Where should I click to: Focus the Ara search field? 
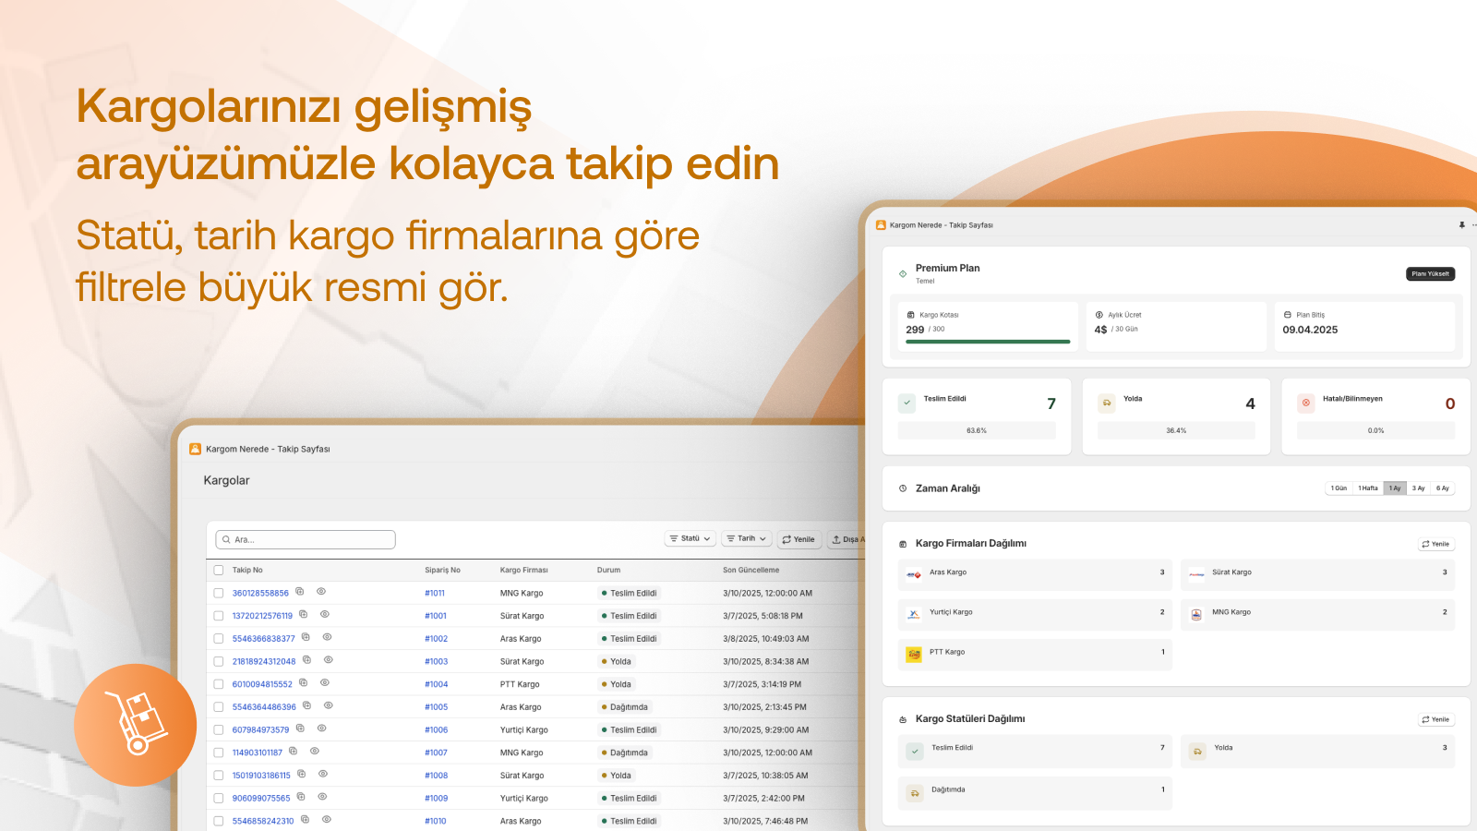(306, 539)
